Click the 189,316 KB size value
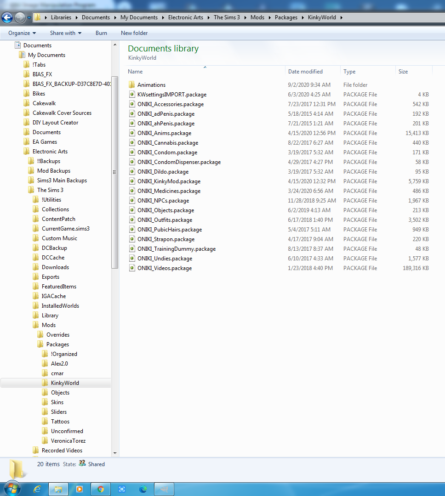 tap(416, 268)
